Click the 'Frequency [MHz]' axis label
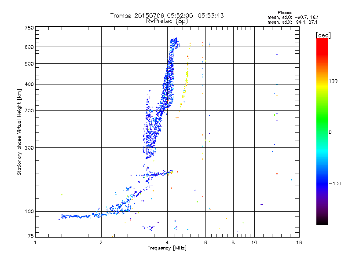 (x=167, y=248)
